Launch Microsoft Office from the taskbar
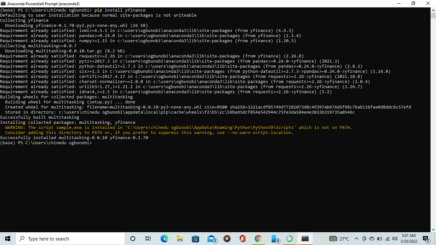This screenshot has width=436, height=245. [242, 238]
